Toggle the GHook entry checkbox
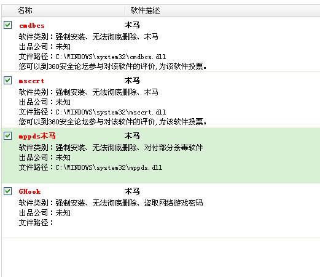Image resolution: width=320 pixels, height=277 pixels. pos(7,191)
